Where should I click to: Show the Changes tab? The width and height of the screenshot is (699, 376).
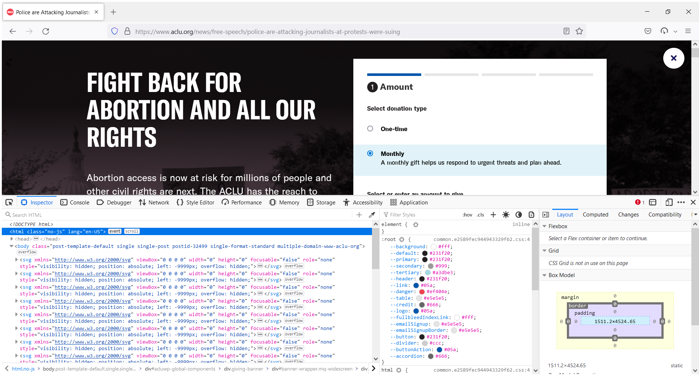628,215
